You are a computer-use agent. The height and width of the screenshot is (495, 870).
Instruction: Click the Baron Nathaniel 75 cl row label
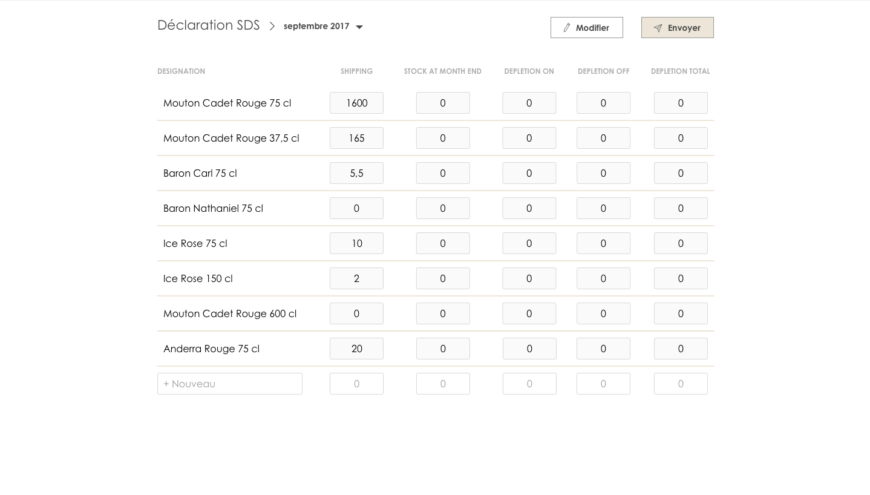[x=213, y=208]
